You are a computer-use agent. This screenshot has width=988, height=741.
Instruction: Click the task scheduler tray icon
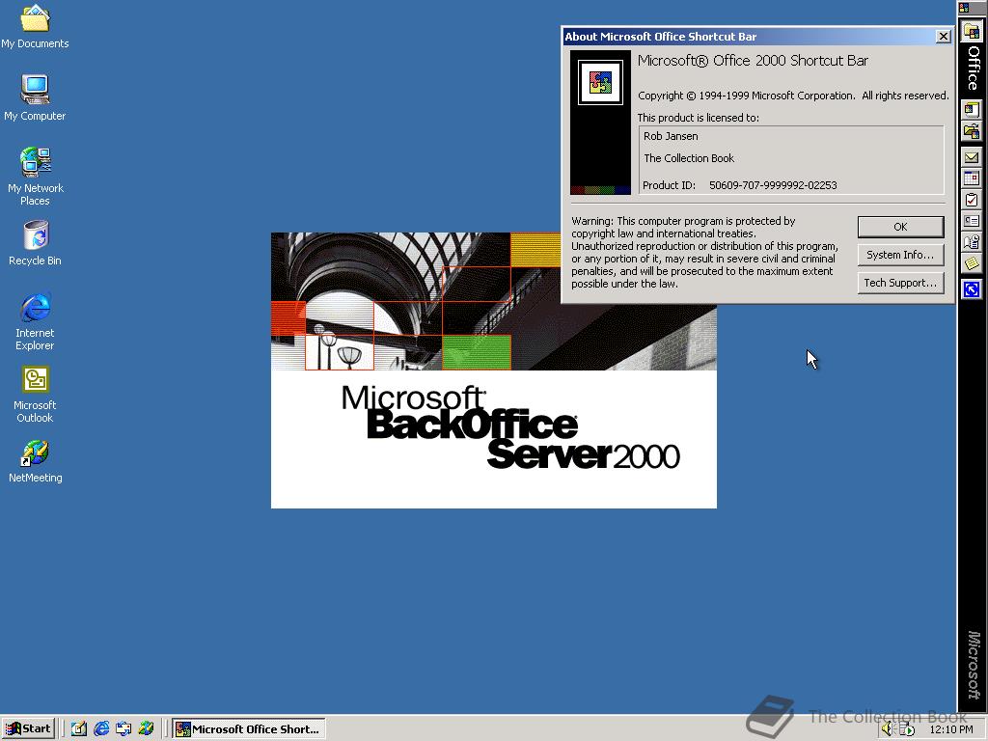click(x=907, y=729)
